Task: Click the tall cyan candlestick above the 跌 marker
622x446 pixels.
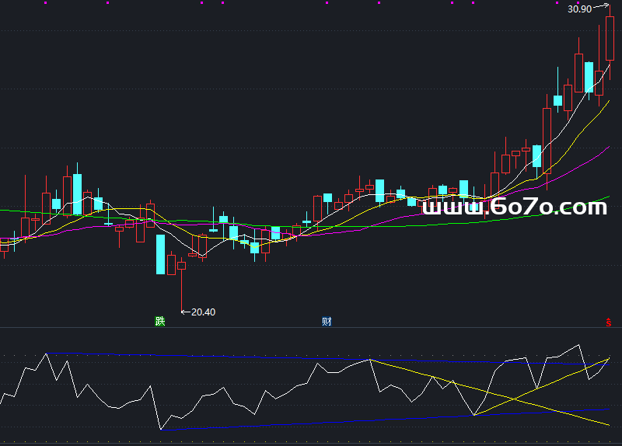Action: 160,255
